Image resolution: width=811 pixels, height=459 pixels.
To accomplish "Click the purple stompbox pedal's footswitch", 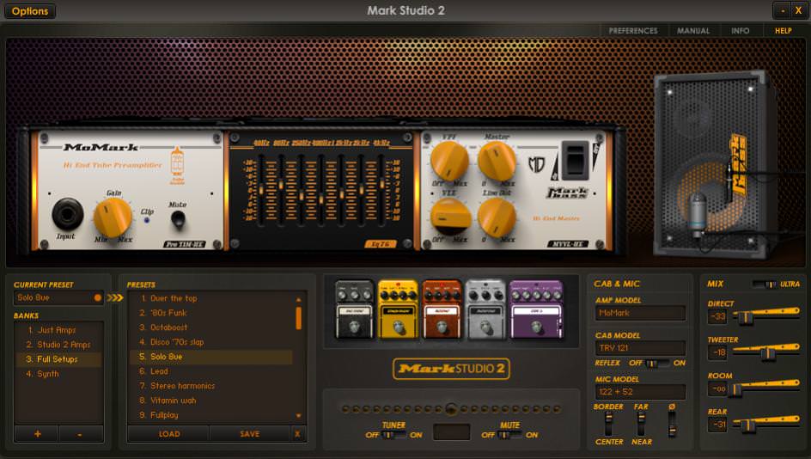I will tap(537, 326).
